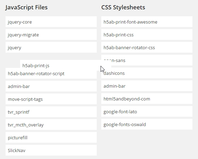Click the google-fonts-oswald stylesheet item
Image resolution: width=198 pixels, height=159 pixels.
pyautogui.click(x=147, y=124)
